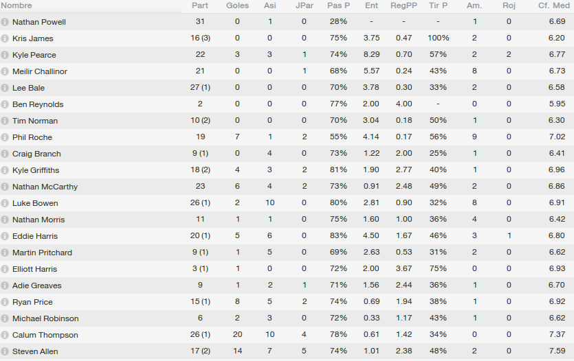Open info icon for Ben Reynolds

pos(5,104)
